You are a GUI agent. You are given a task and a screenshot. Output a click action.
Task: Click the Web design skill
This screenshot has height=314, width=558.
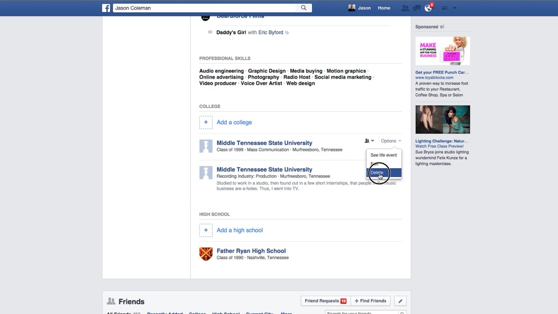click(300, 83)
